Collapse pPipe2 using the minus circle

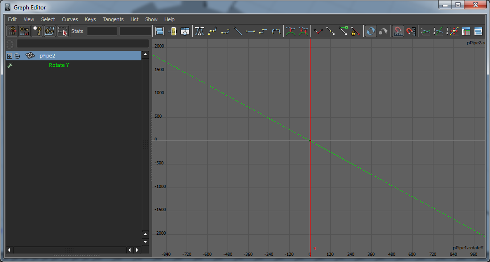click(x=17, y=56)
